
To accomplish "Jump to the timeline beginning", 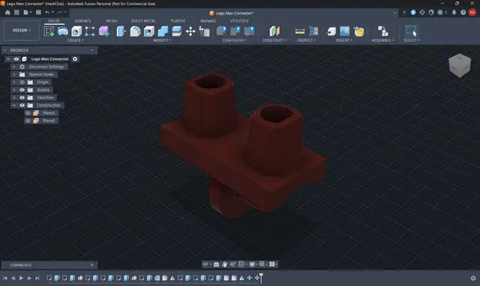I will [5, 278].
